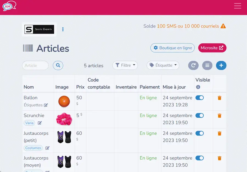Screen dimensions: 247x172
Task: Open the Microsite link
Action: [x=212, y=48]
